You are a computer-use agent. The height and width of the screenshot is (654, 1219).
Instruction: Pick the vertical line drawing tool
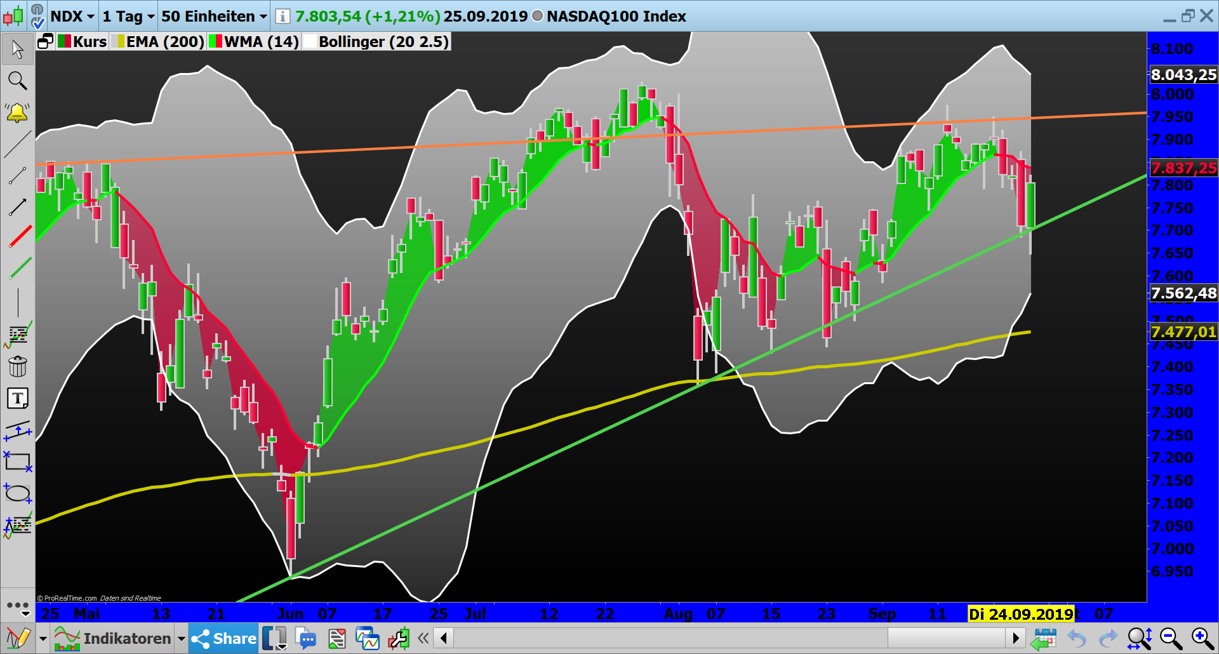pos(18,302)
